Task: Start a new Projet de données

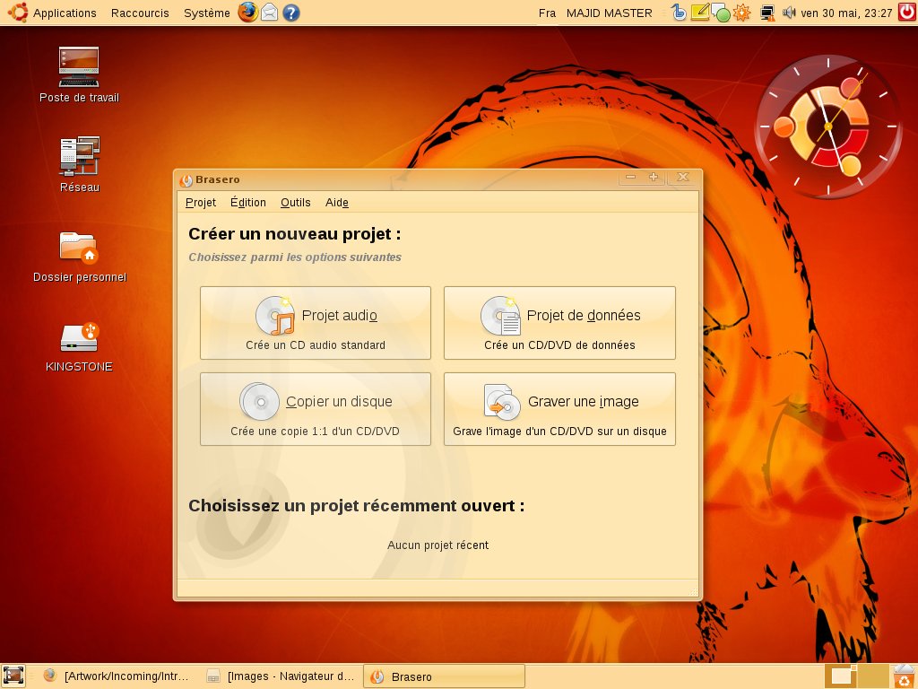Action: (559, 323)
